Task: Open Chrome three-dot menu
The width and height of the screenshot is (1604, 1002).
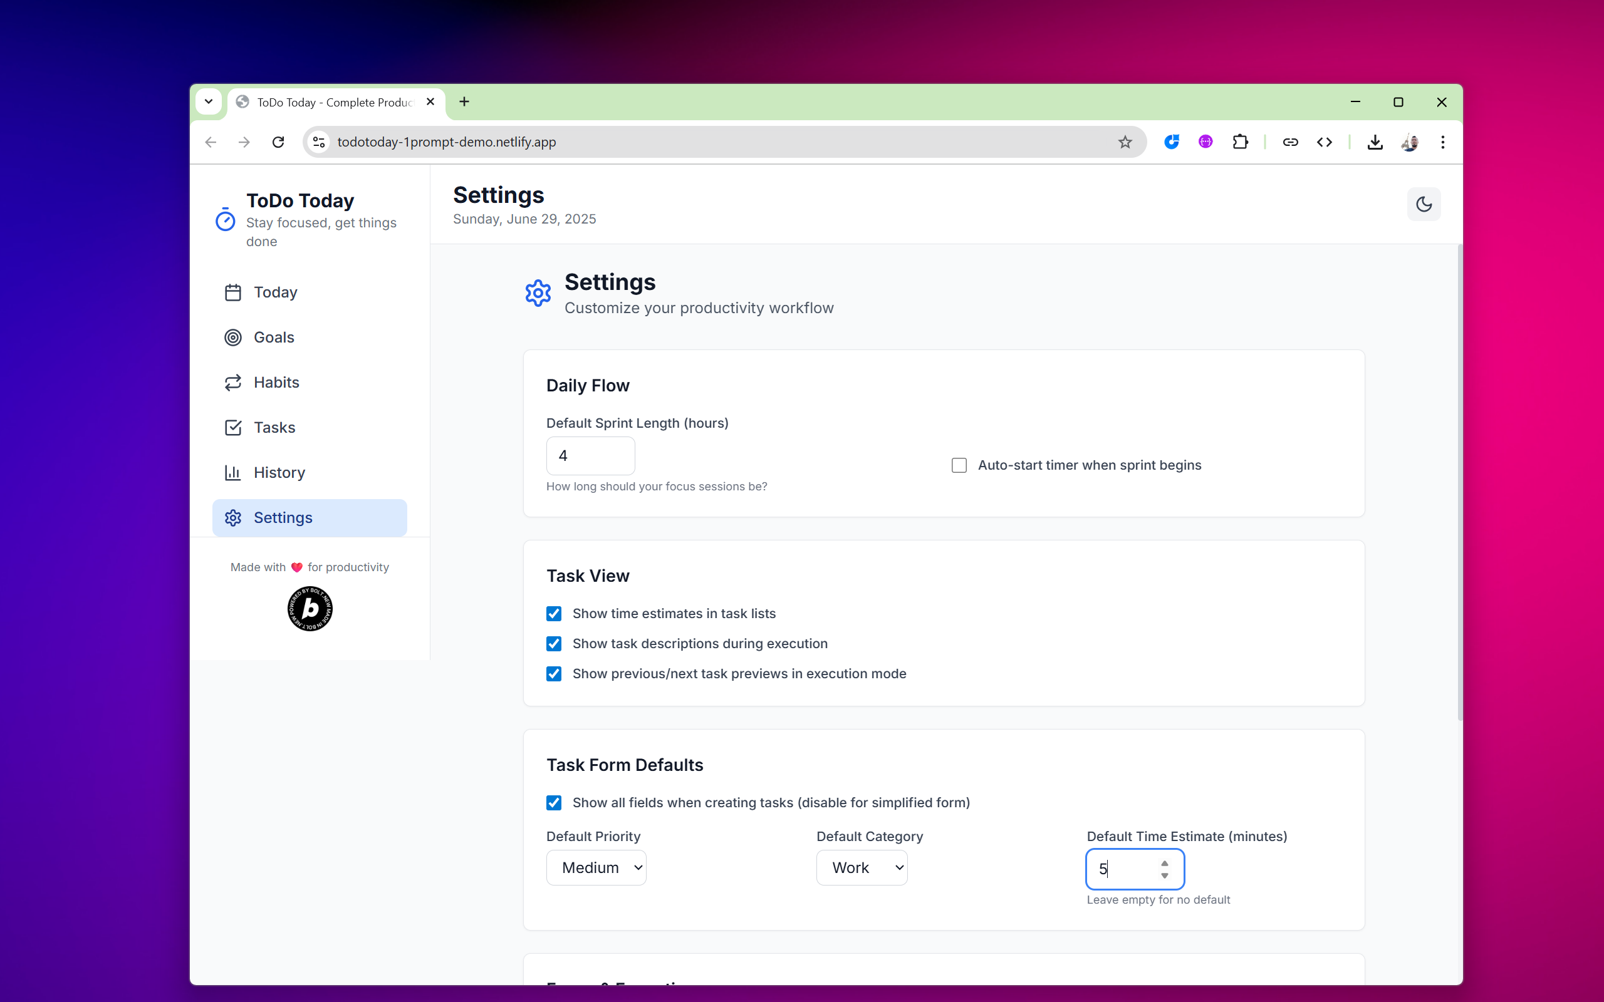Action: pyautogui.click(x=1442, y=142)
